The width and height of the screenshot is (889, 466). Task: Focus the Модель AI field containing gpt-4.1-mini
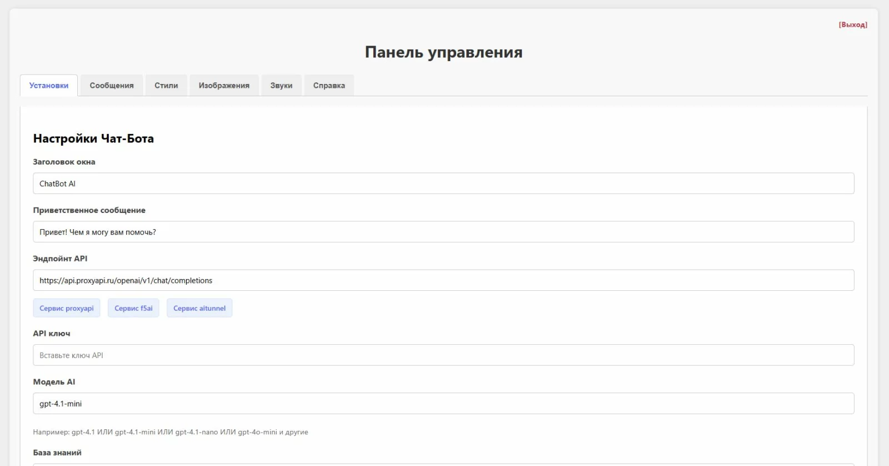[443, 404]
